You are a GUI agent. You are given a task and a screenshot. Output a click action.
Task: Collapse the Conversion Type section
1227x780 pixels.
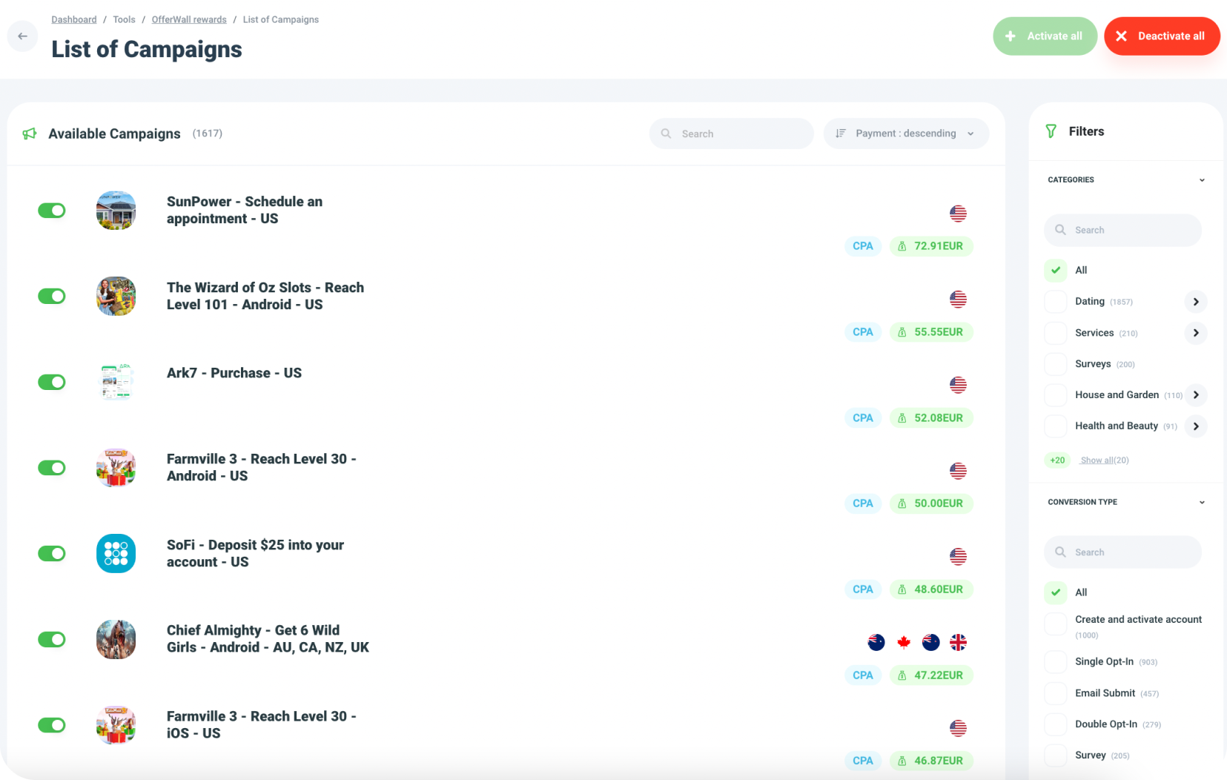click(1202, 503)
